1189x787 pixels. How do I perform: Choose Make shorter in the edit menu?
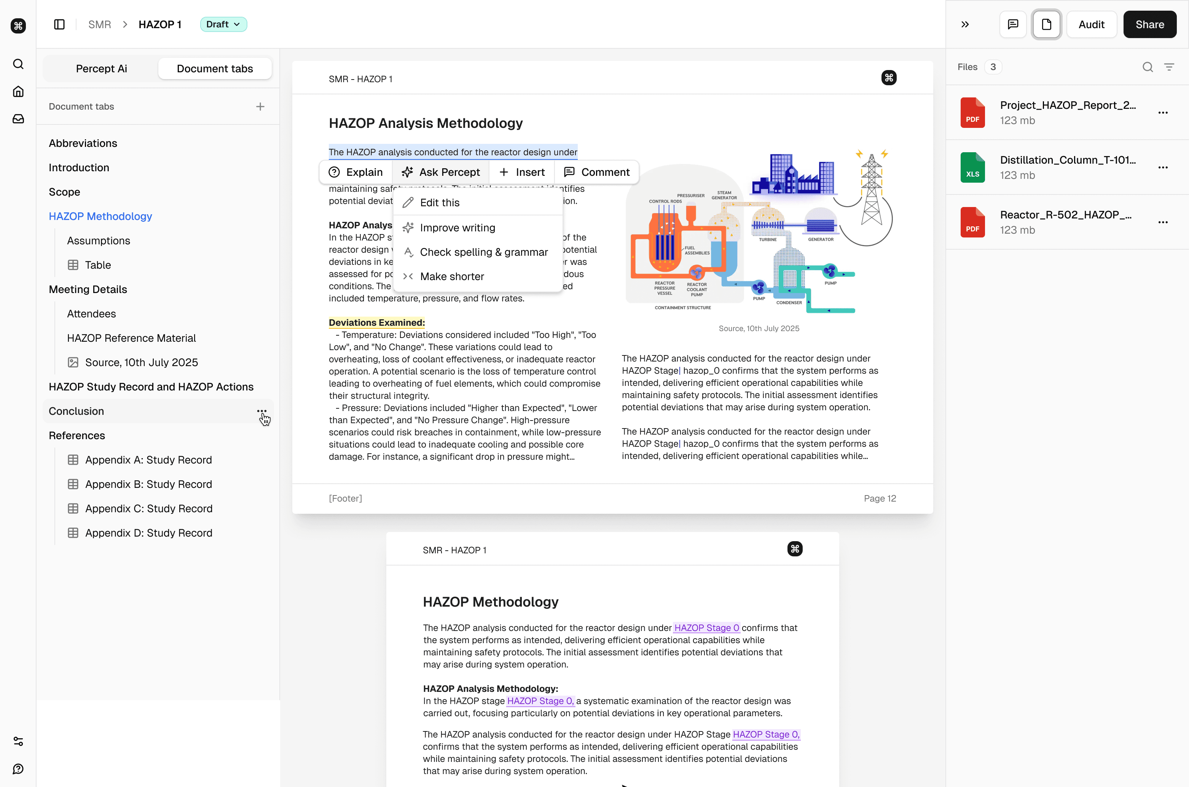(x=451, y=276)
